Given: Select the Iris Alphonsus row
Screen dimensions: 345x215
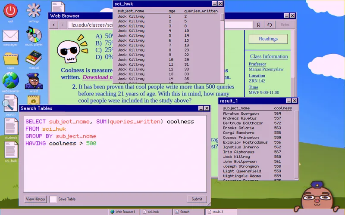Looking at the screenshot, I should [x=258, y=152].
